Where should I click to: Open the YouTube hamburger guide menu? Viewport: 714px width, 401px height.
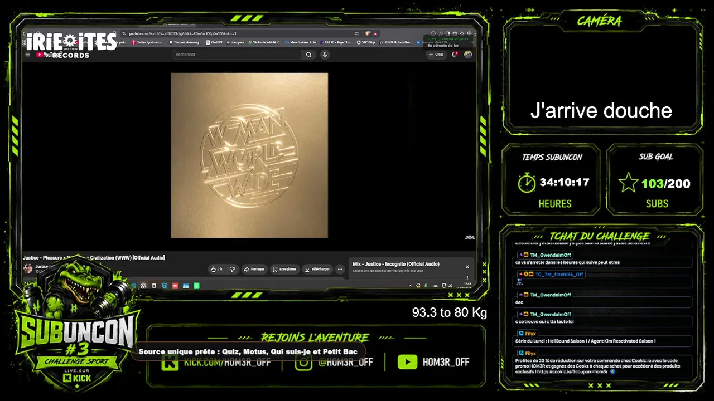[x=28, y=55]
